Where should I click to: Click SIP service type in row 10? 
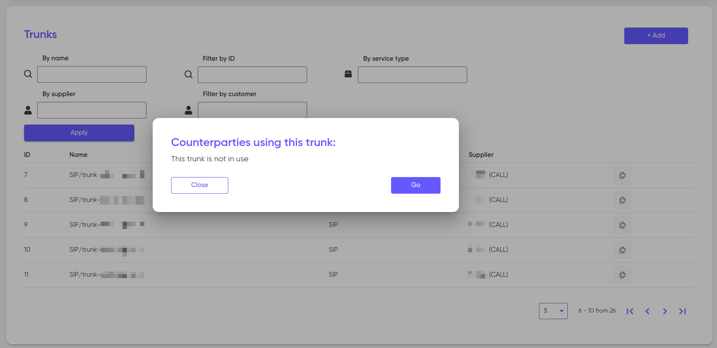333,250
